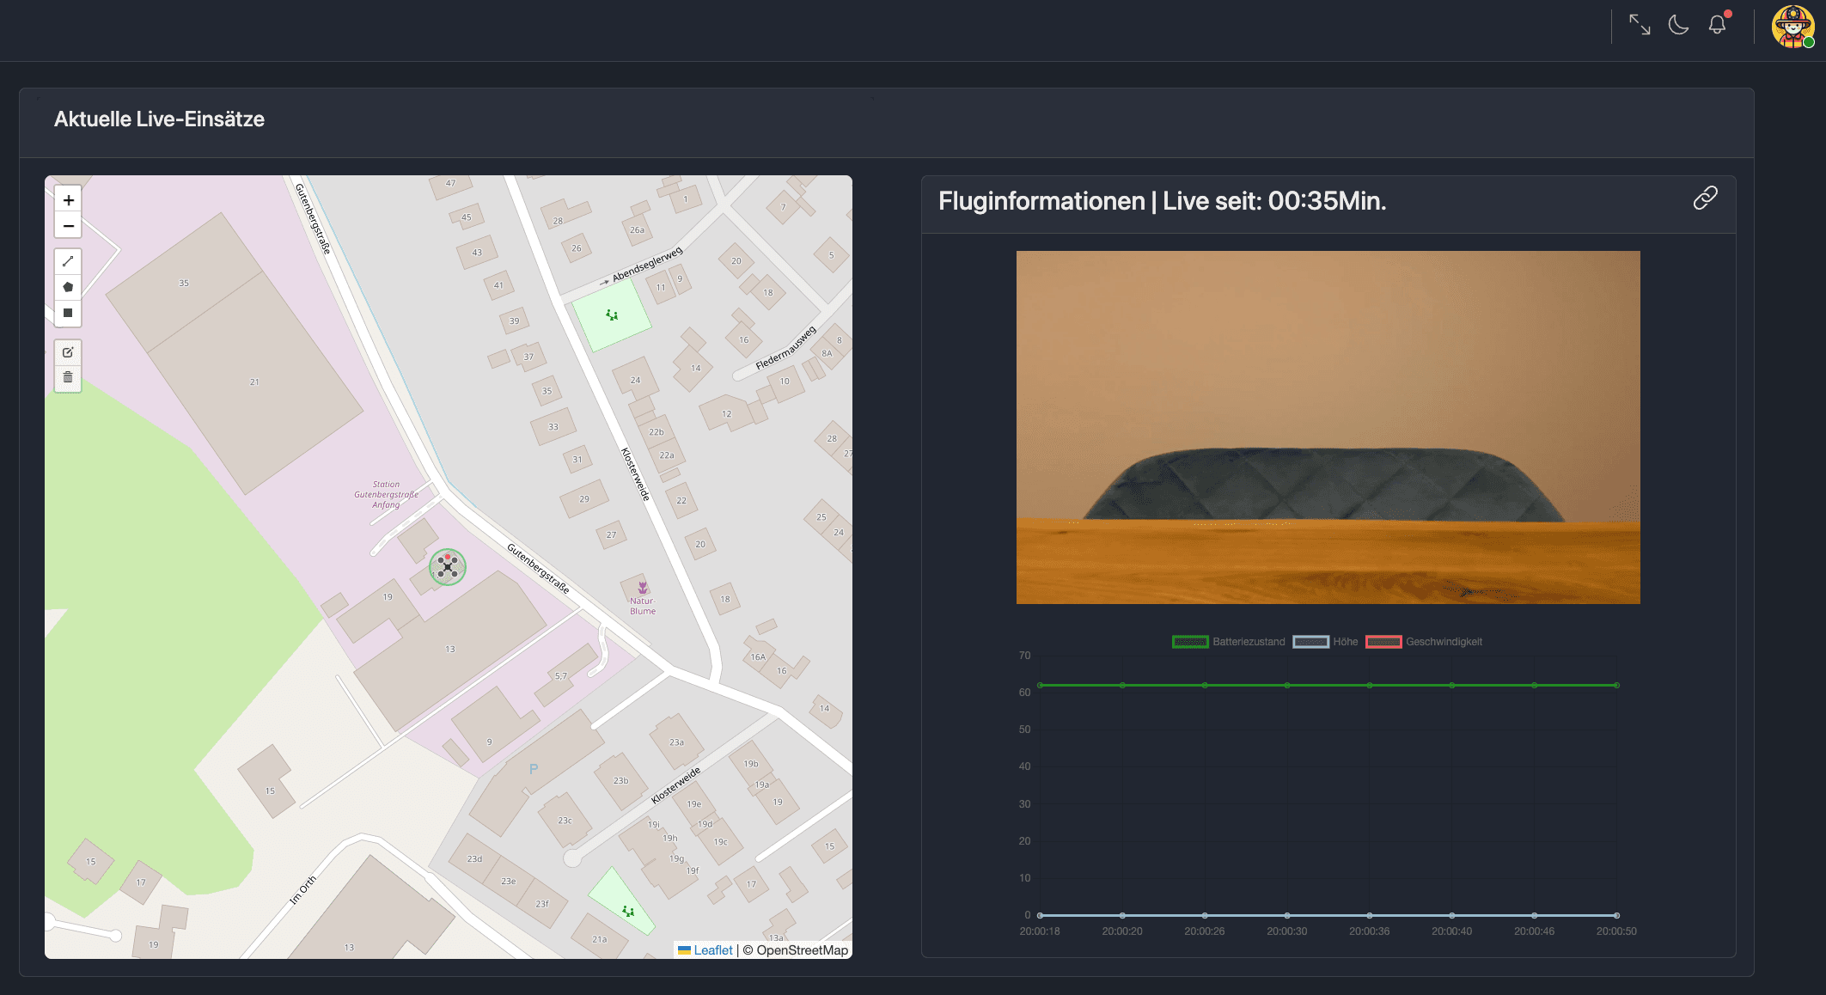1826x995 pixels.
Task: Toggle Geschwindigkeit dataset in chart legend
Action: (x=1425, y=642)
